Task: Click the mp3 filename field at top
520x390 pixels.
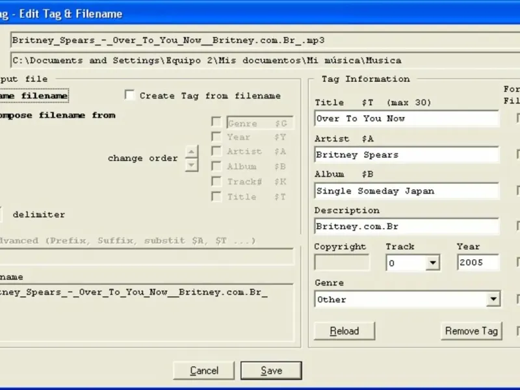Action: tap(265, 40)
